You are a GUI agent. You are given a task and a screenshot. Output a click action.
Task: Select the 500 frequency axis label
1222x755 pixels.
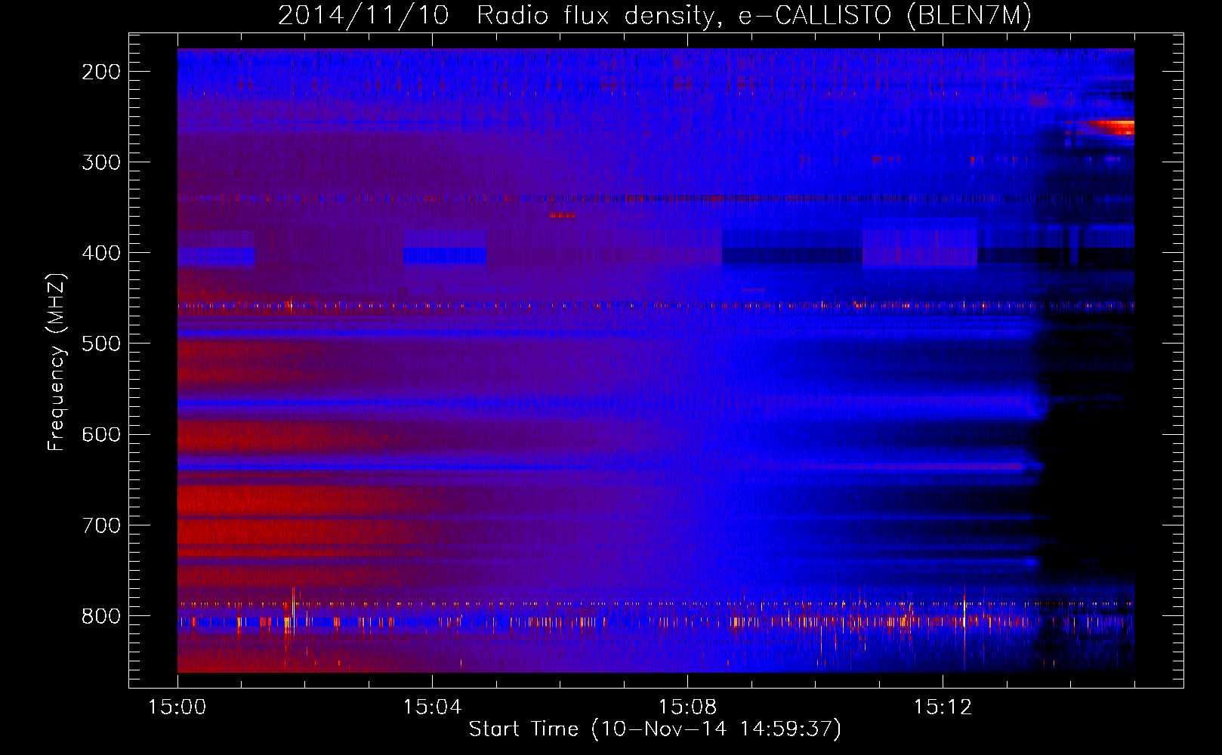coord(100,344)
